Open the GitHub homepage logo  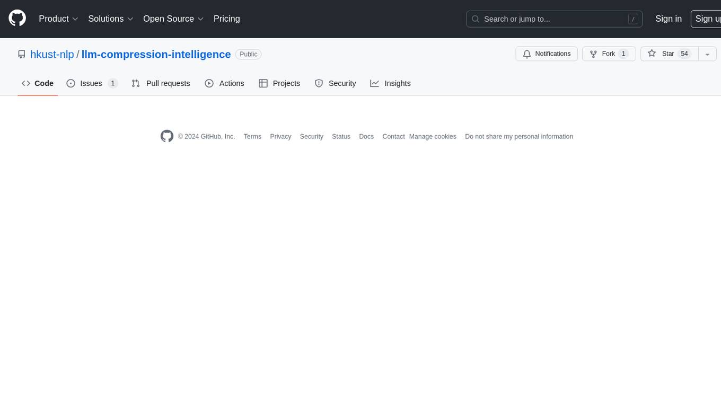(17, 19)
